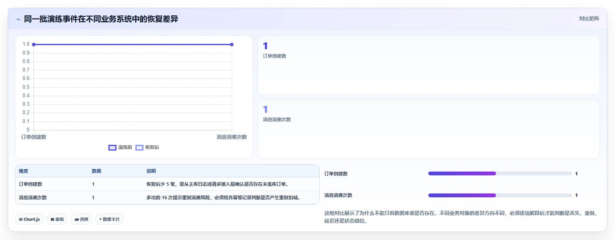Click the Chart.js tag chip

pos(29,219)
